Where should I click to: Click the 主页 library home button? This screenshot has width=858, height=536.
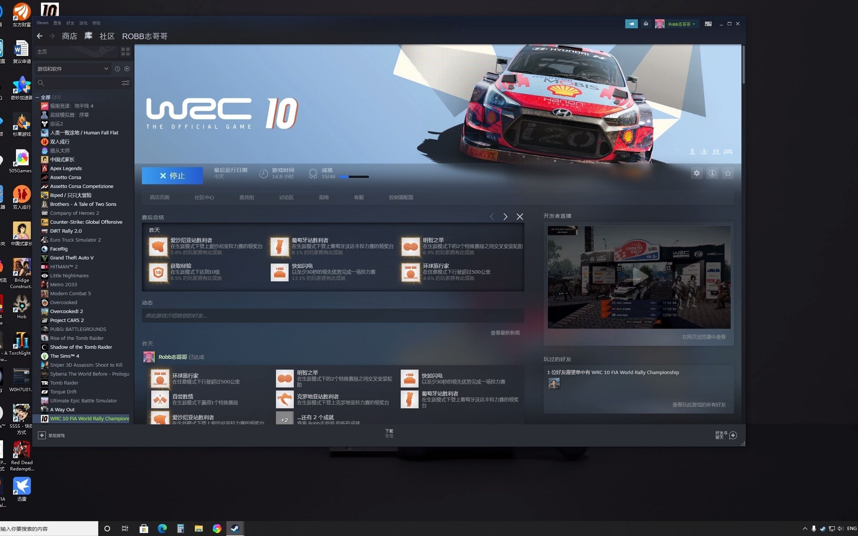(76, 51)
